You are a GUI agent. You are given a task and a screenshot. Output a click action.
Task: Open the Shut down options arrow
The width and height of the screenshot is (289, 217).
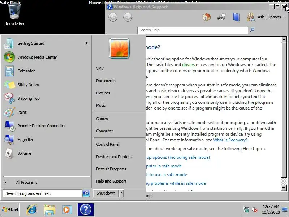tap(121, 193)
